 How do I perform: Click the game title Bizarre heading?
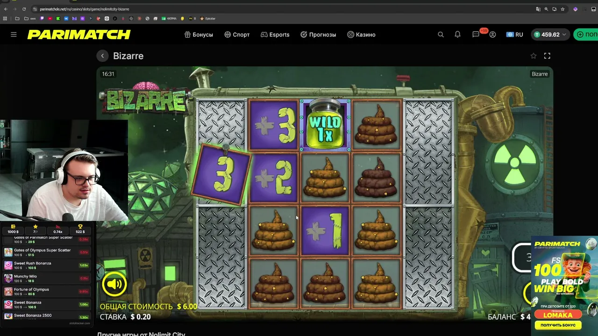pos(128,56)
